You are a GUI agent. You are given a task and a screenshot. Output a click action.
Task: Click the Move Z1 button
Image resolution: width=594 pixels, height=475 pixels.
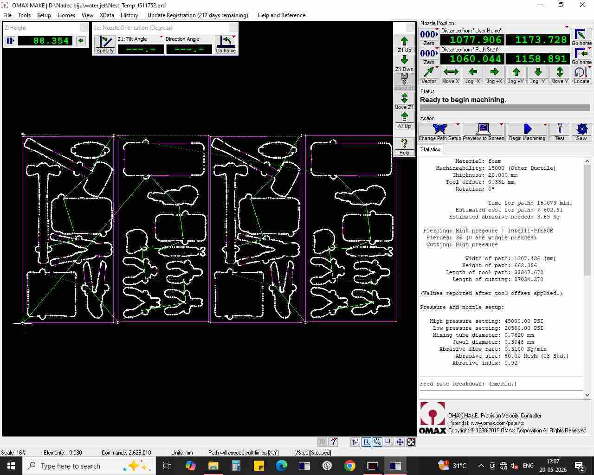click(404, 101)
